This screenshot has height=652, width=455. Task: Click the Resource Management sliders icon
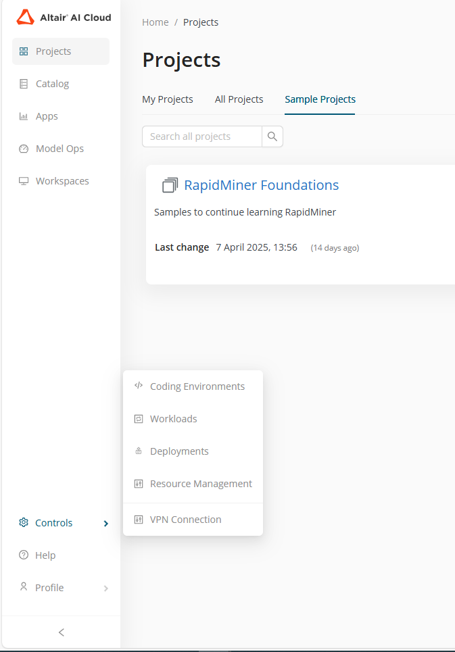coord(139,484)
